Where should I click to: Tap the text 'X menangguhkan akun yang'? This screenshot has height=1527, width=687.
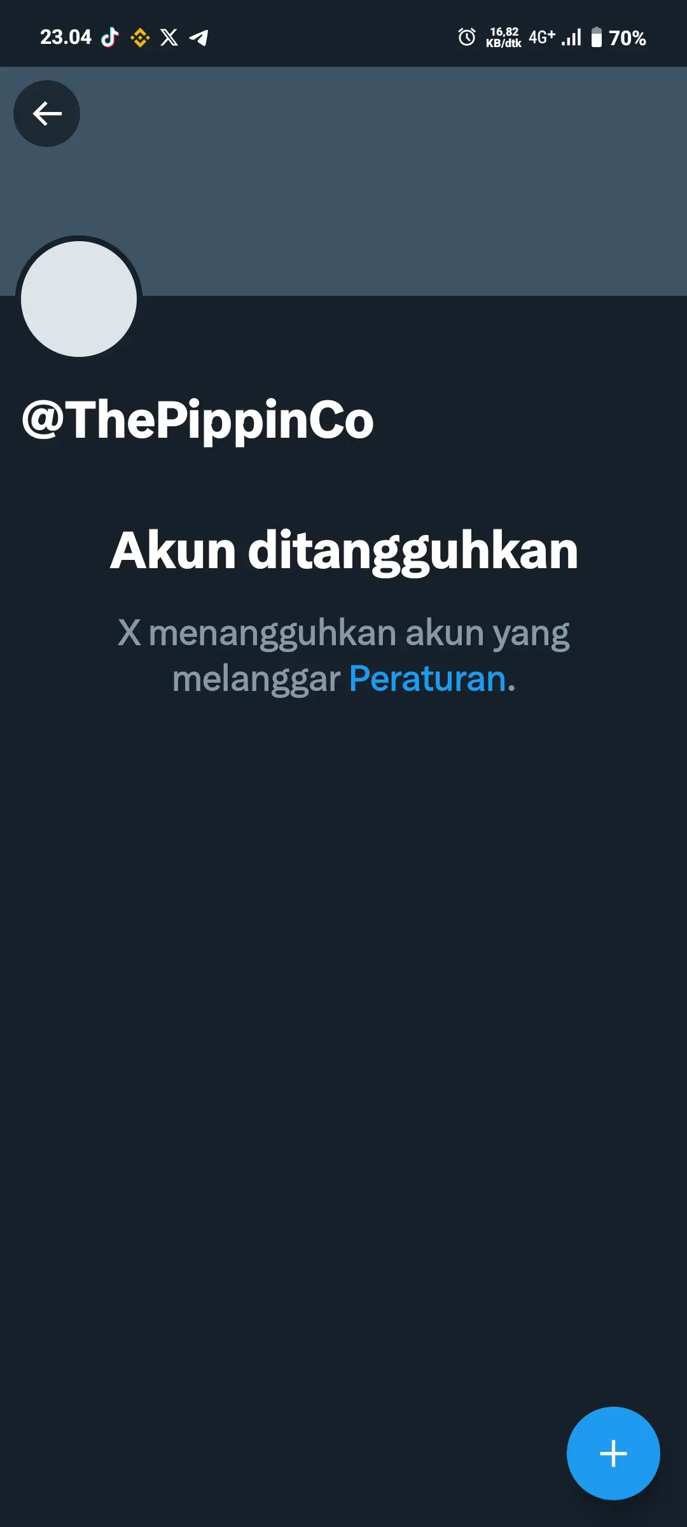point(343,633)
